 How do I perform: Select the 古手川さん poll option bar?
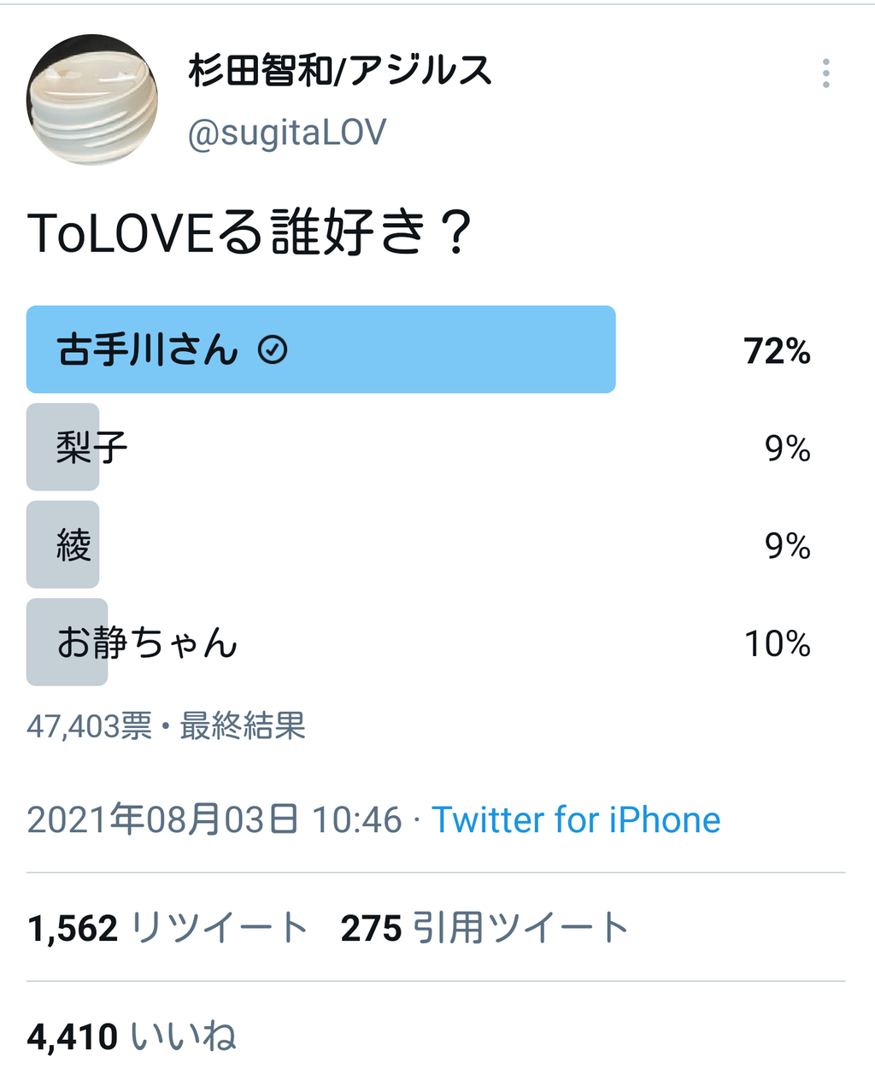(419, 349)
